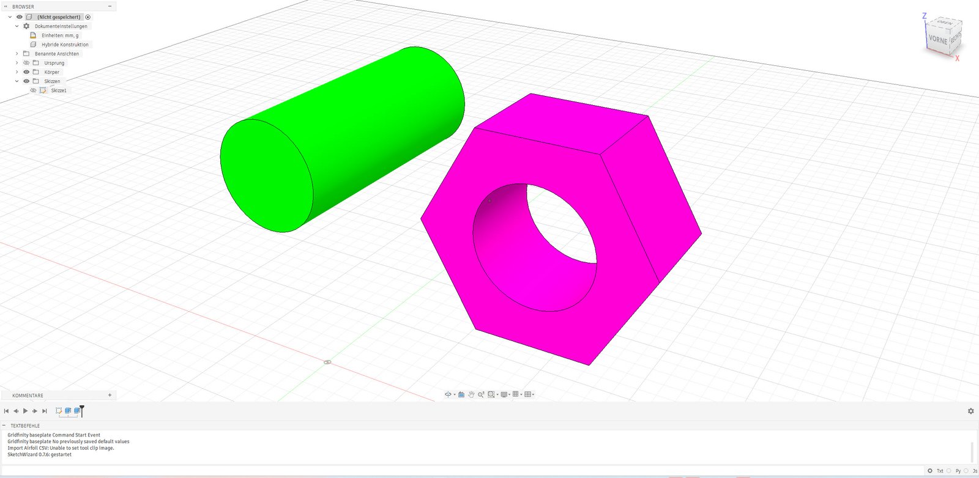Step back one timeline feature
This screenshot has width=979, height=478.
pyautogui.click(x=16, y=411)
